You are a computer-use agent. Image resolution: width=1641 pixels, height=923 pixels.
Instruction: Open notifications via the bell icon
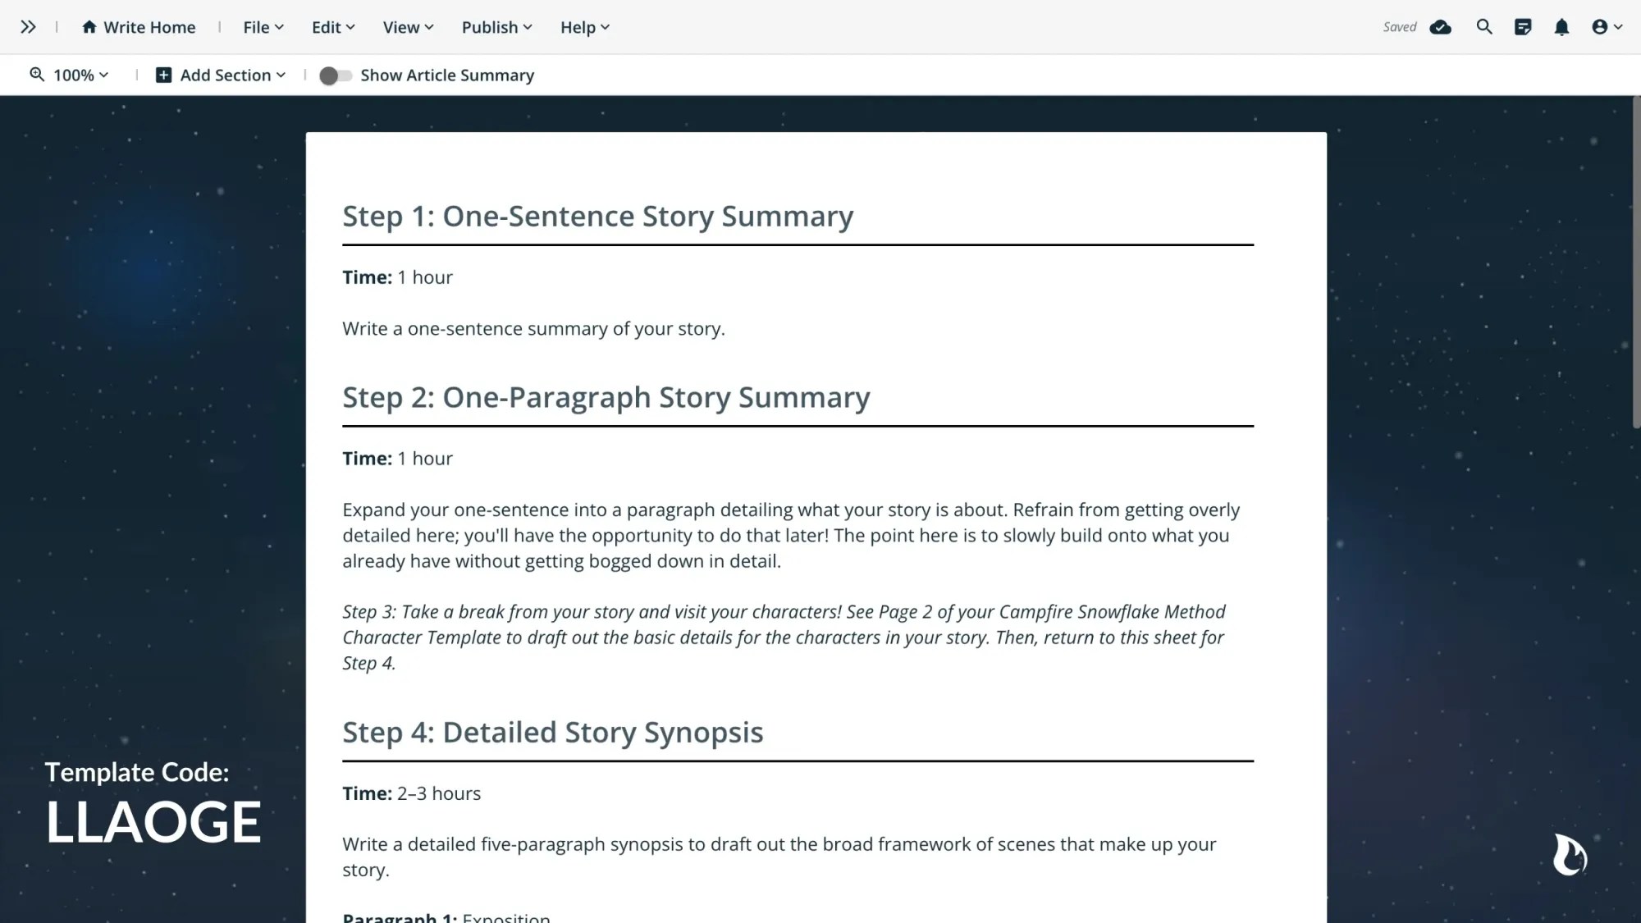(1561, 26)
